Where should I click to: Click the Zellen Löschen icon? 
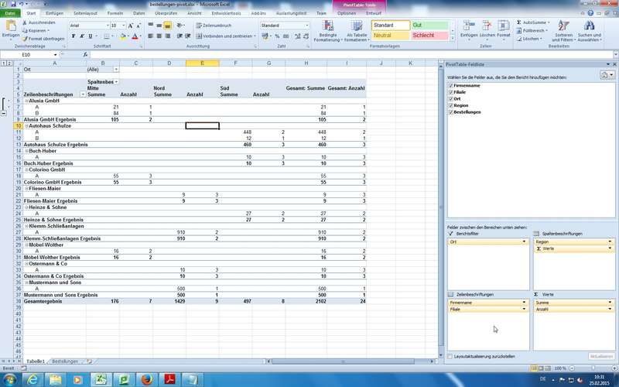(x=487, y=26)
